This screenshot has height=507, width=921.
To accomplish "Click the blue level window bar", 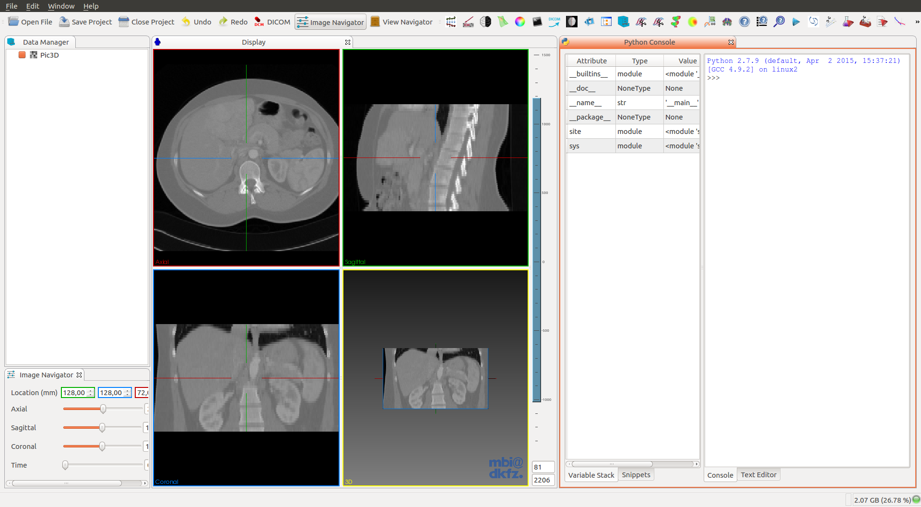I will (x=537, y=250).
